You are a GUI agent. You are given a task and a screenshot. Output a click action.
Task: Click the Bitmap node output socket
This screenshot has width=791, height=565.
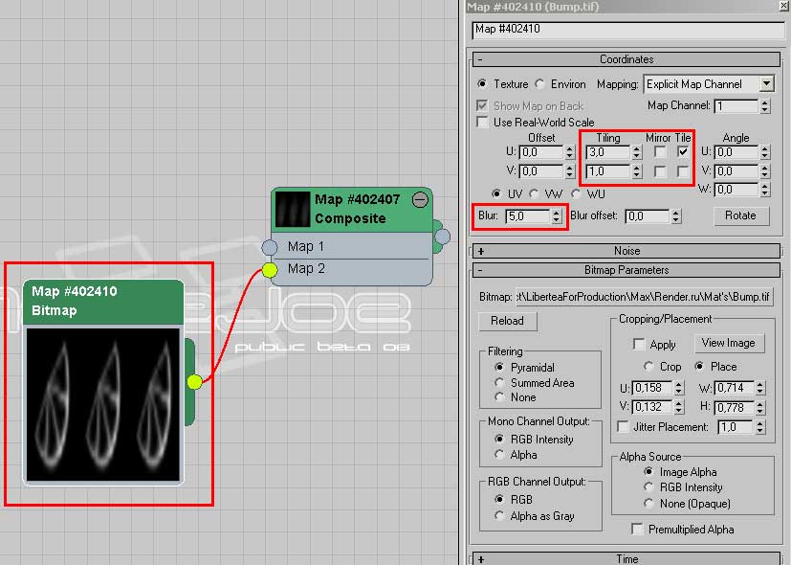194,382
